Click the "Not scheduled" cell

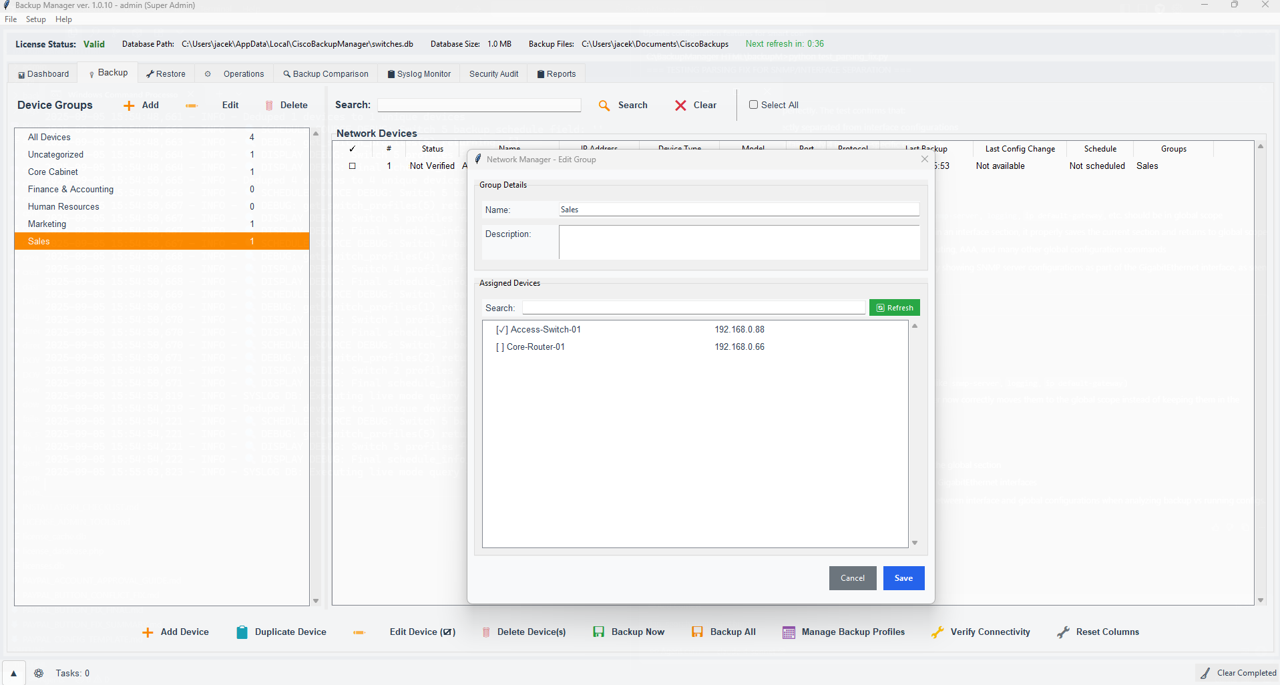point(1097,166)
